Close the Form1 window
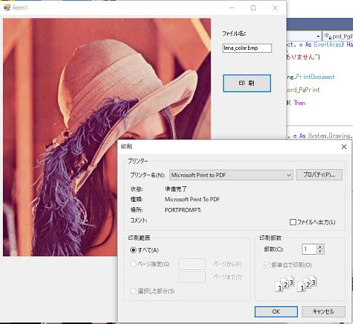353x324 pixels. point(275,7)
